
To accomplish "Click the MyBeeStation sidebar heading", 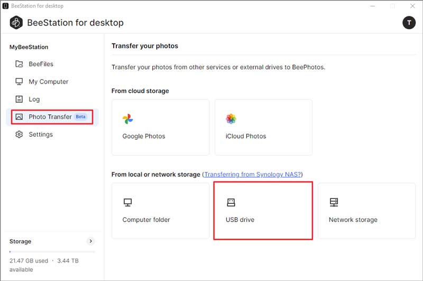I will [x=29, y=47].
